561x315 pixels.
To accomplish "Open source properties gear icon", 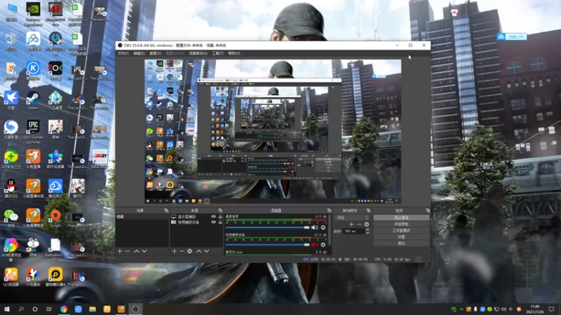I will pyautogui.click(x=189, y=251).
